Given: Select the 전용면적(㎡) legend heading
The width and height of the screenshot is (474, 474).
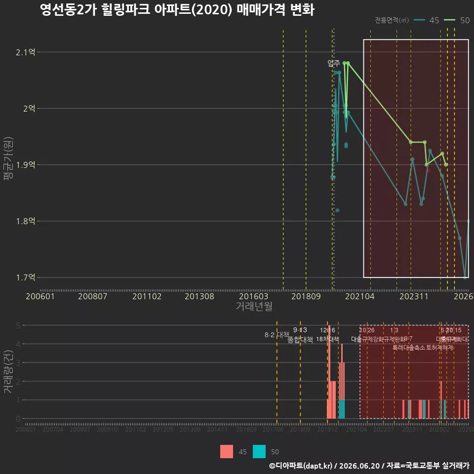Looking at the screenshot, I should 392,20.
